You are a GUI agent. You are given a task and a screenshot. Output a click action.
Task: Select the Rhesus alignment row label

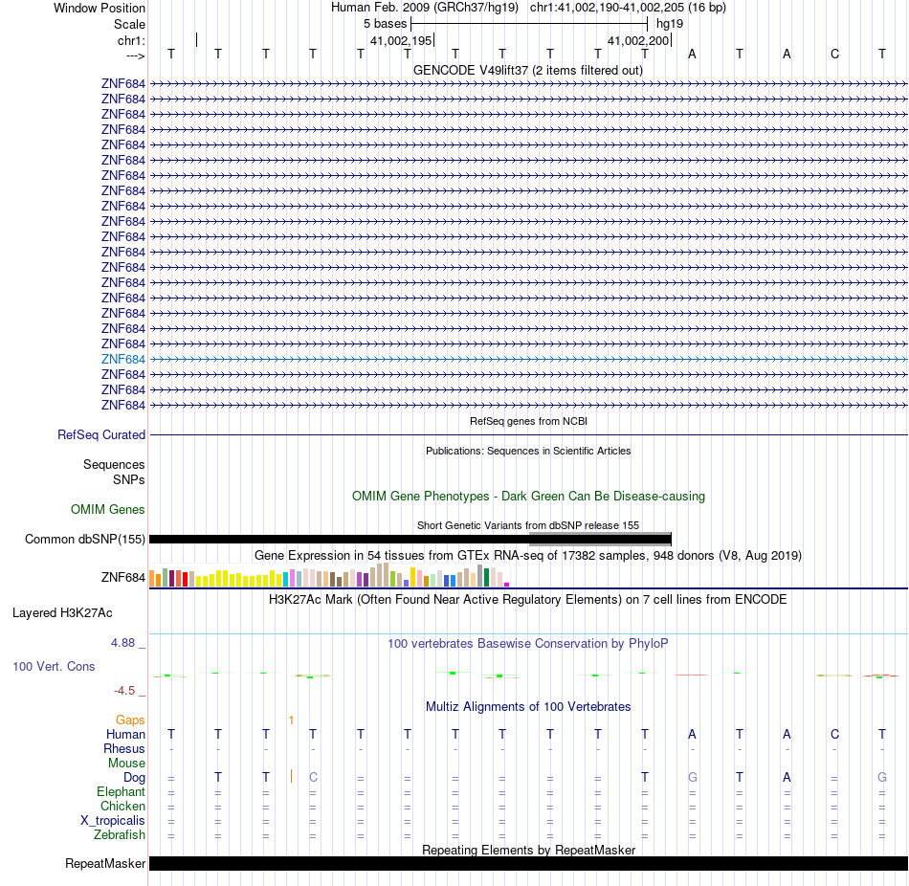coord(124,748)
